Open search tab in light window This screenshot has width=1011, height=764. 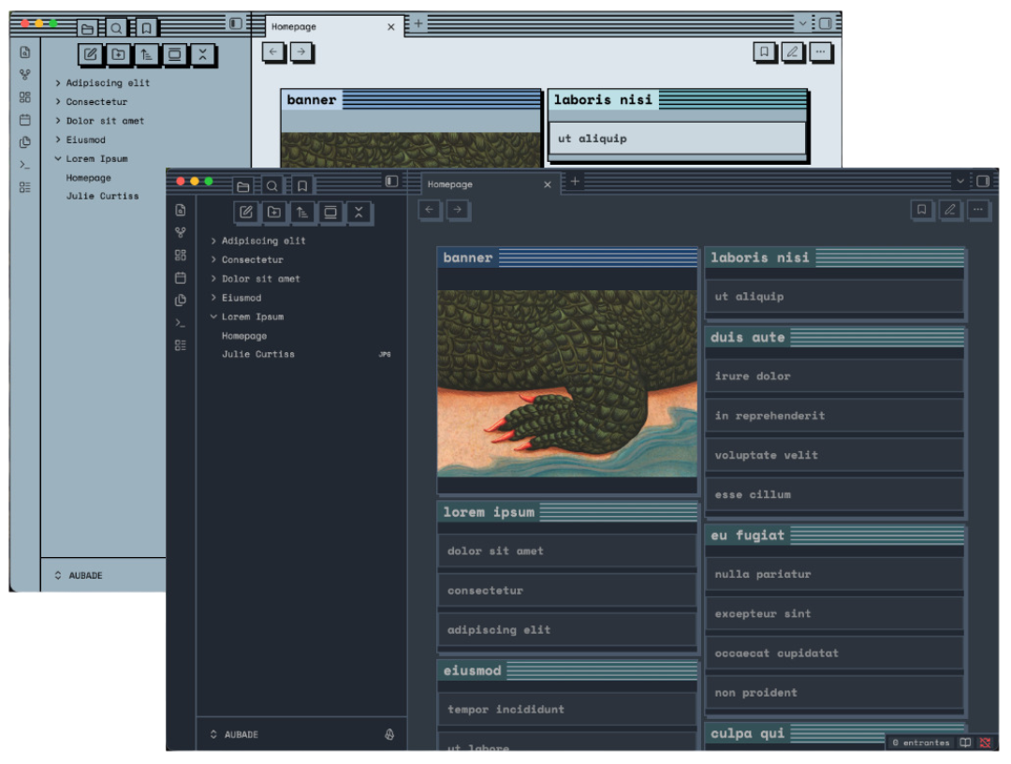(116, 28)
